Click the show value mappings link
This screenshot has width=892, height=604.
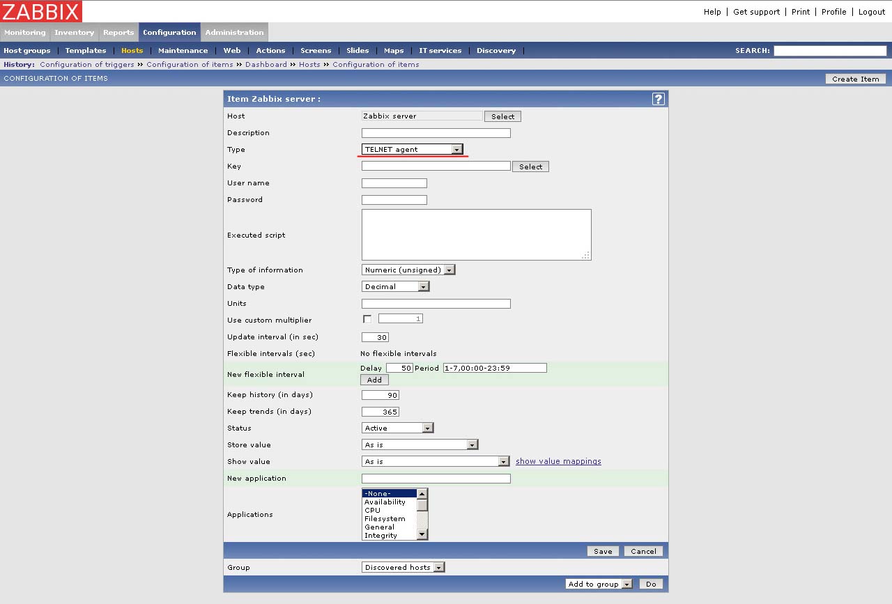click(x=558, y=461)
